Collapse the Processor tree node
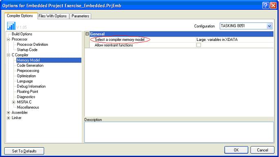Screen dimensions: 279x157 (8, 39)
